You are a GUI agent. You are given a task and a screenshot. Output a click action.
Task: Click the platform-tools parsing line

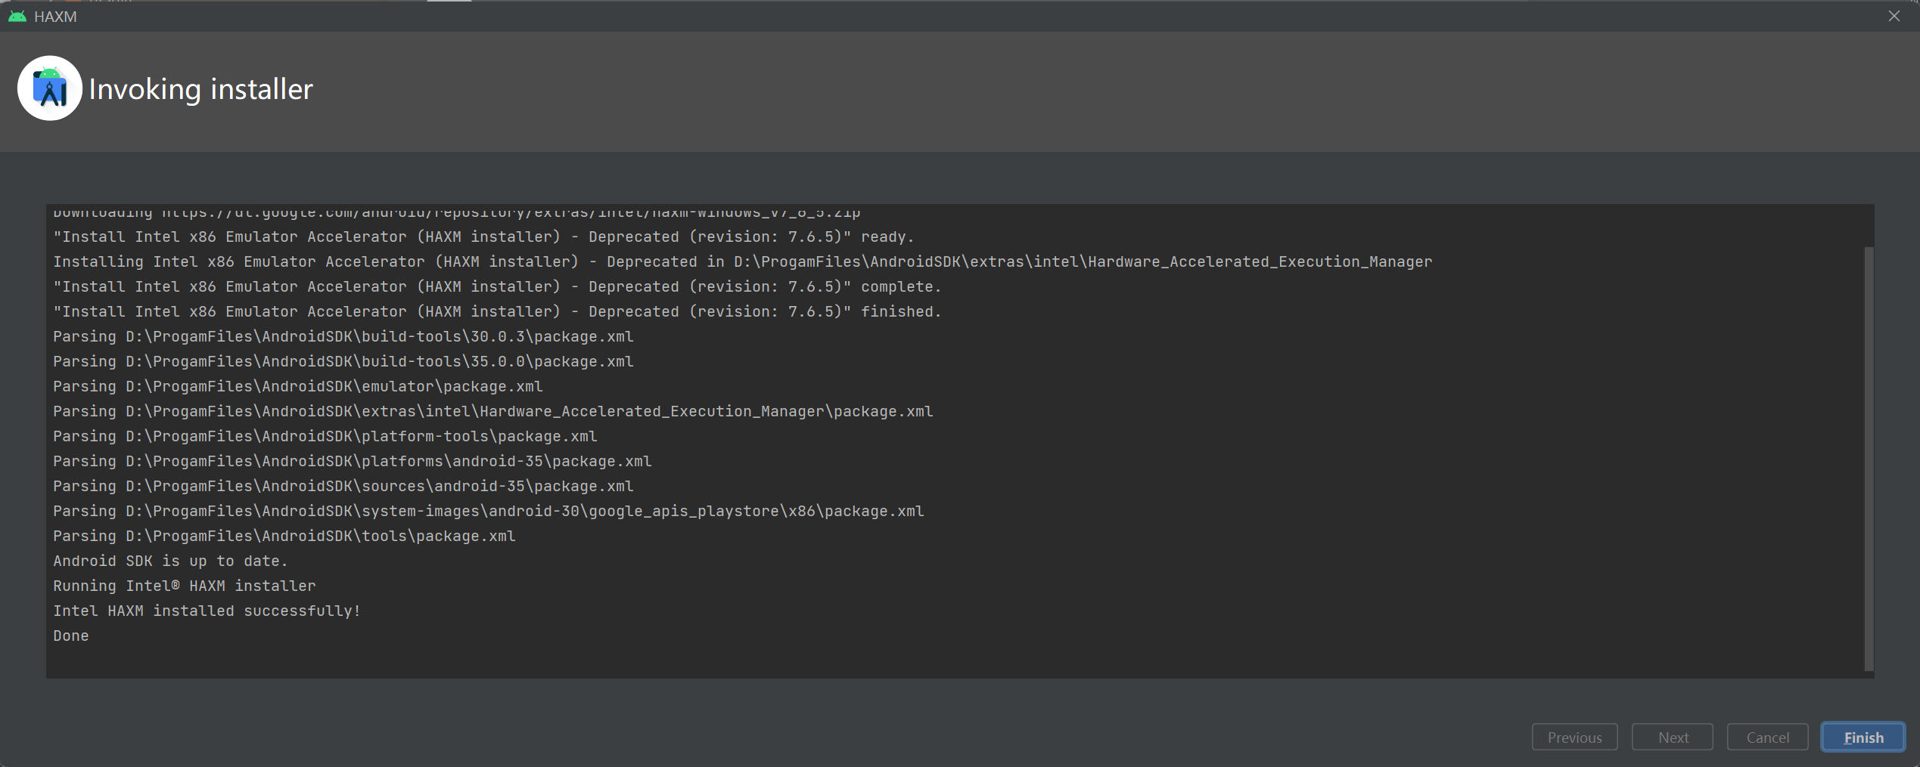pyautogui.click(x=325, y=437)
